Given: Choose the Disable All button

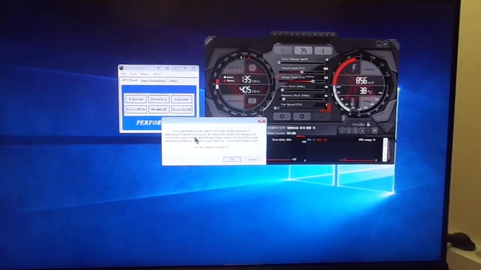Looking at the screenshot, I should tap(159, 109).
